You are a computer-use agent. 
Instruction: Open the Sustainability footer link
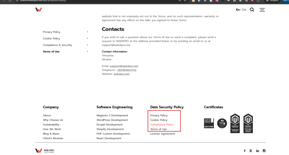(51, 125)
